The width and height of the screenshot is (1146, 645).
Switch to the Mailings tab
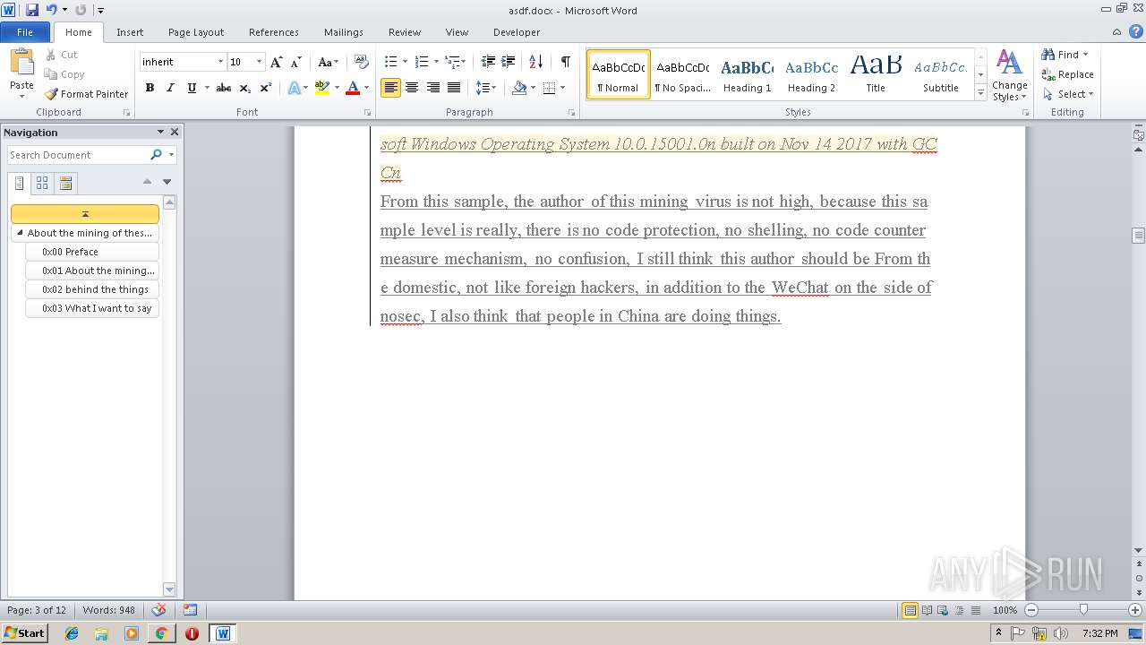coord(344,32)
